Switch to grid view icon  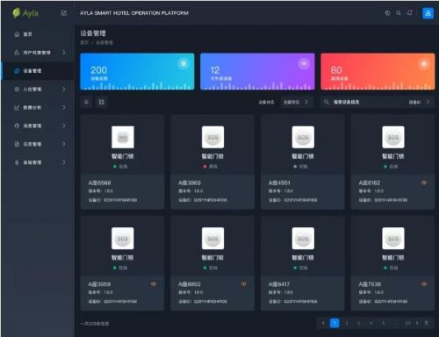click(102, 102)
